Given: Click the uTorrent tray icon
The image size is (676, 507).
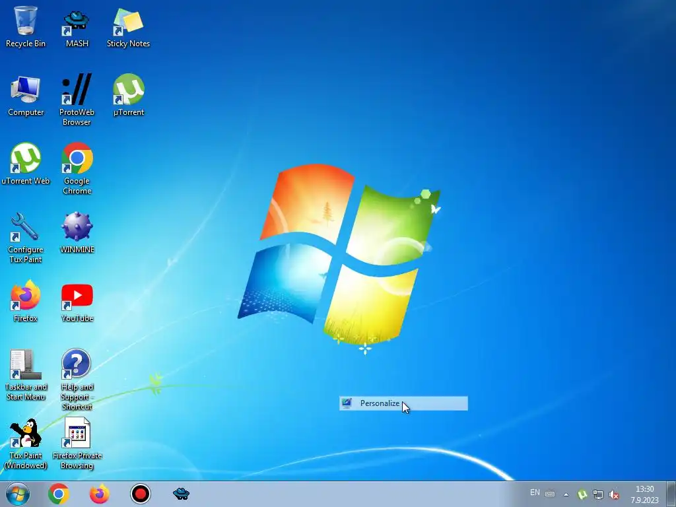Looking at the screenshot, I should point(582,494).
